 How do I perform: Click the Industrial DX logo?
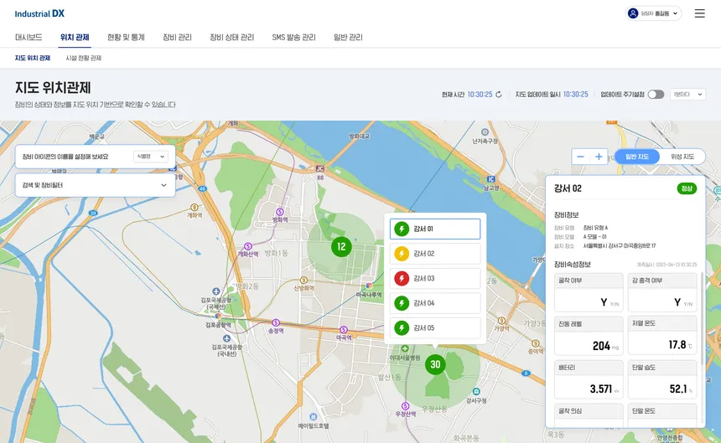(39, 13)
